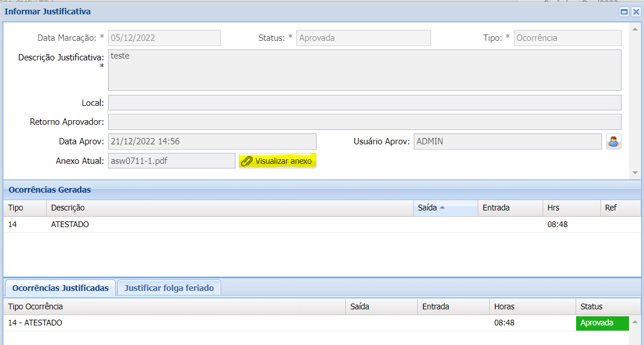This screenshot has width=644, height=345.
Task: Click the Entrada column header in Ocorrências Geradas
Action: click(x=510, y=208)
